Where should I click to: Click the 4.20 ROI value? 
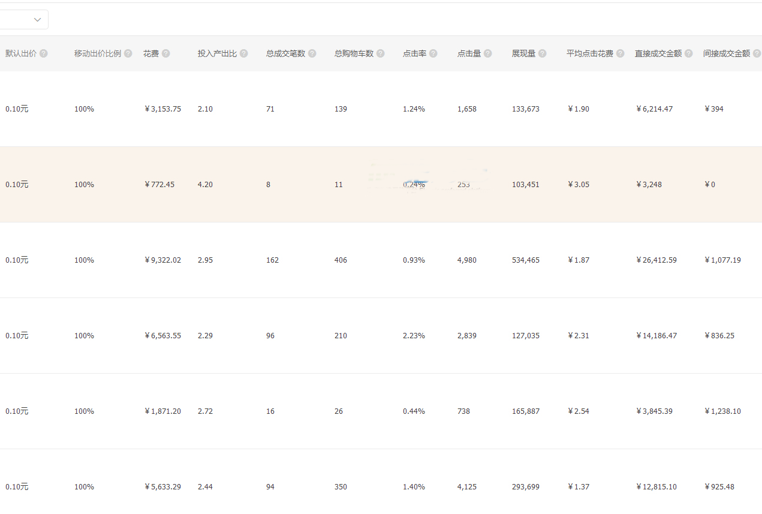click(x=205, y=185)
